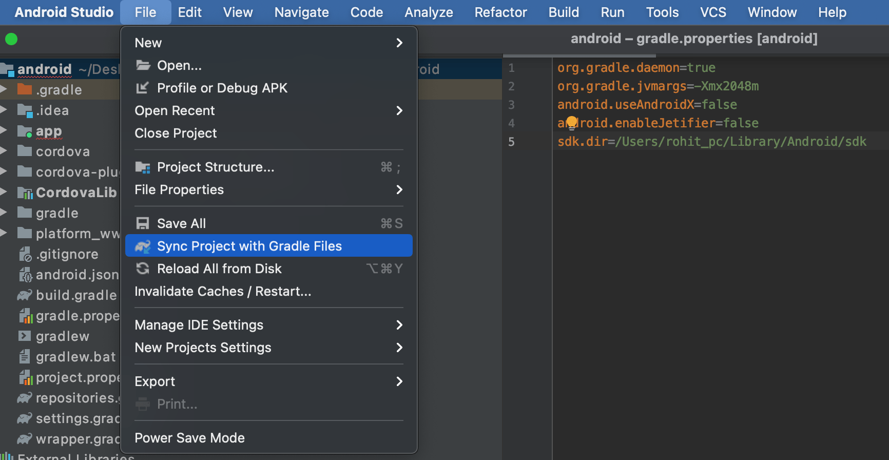Click the Project Structure icon
The height and width of the screenshot is (460, 889).
click(143, 167)
